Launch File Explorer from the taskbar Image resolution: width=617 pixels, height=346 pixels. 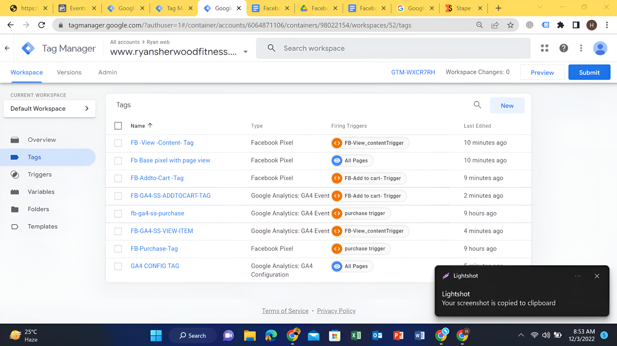pyautogui.click(x=250, y=336)
